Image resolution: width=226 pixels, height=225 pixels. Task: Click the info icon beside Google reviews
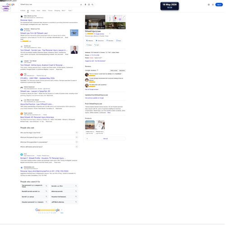click(98, 71)
